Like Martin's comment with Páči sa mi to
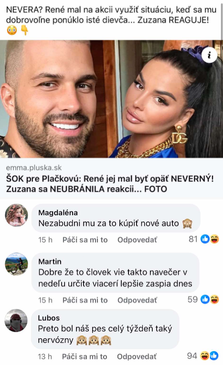 pos(85,300)
